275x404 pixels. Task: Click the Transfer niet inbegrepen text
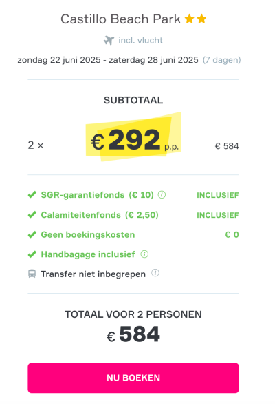pyautogui.click(x=93, y=274)
